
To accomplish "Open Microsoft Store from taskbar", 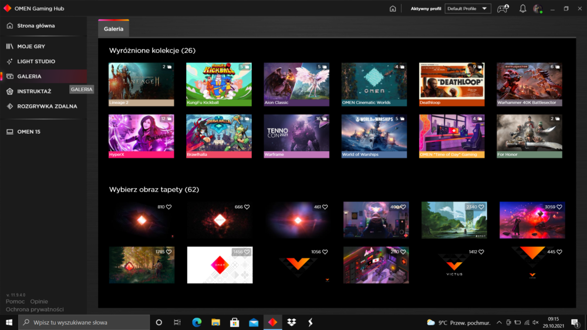I will pos(235,322).
